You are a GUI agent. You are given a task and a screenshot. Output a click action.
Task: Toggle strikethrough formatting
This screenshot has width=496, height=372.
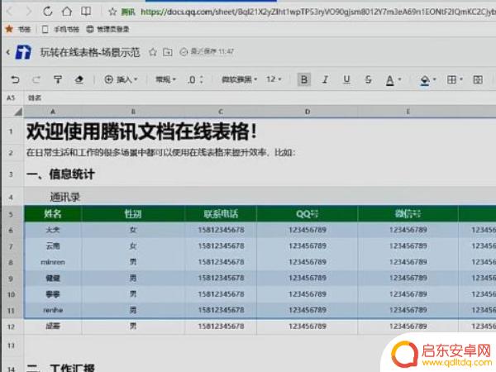(x=368, y=79)
